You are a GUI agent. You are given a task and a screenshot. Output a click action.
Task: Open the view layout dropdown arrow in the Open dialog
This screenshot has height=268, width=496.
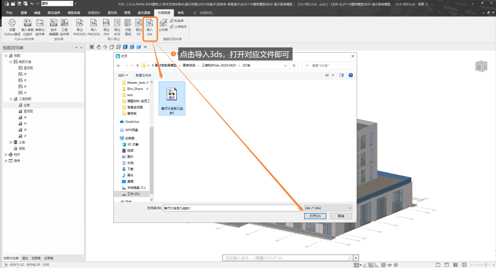coord(333,75)
